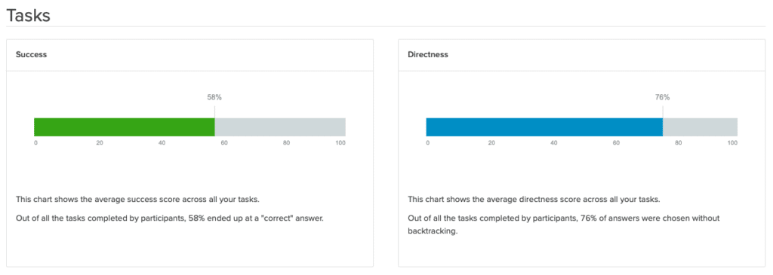The height and width of the screenshot is (275, 773).
Task: Click the Tasks section heading
Action: pyautogui.click(x=28, y=15)
